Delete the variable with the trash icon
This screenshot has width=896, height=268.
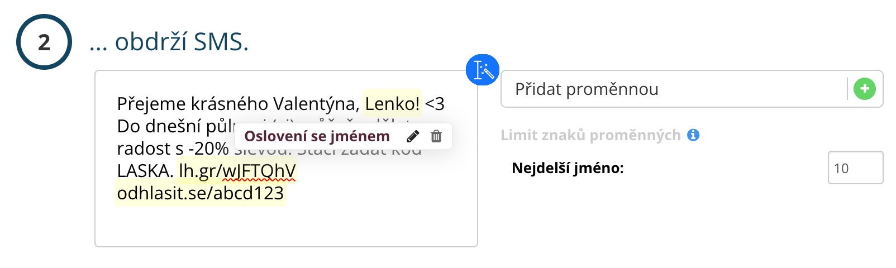(436, 136)
